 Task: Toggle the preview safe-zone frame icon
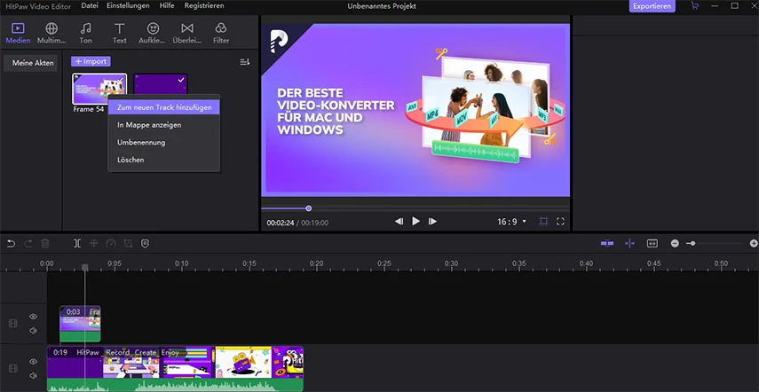click(543, 222)
